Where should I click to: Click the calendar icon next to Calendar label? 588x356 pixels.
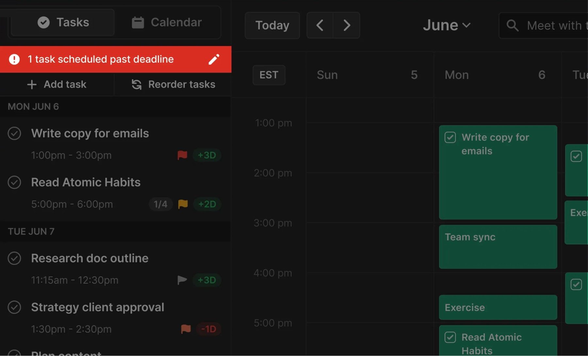coord(138,22)
